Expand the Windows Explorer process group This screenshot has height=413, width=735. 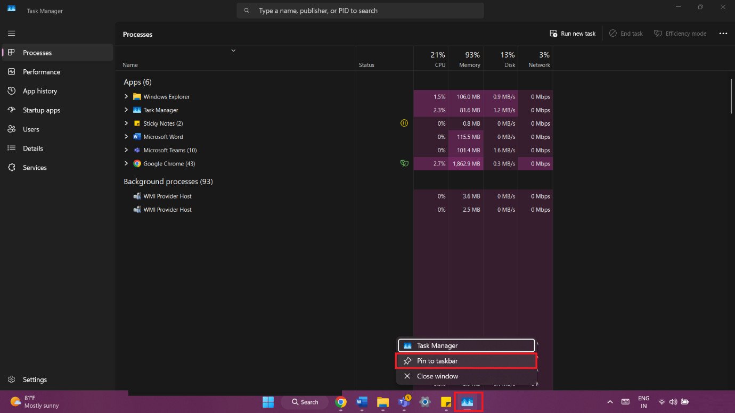(x=126, y=96)
